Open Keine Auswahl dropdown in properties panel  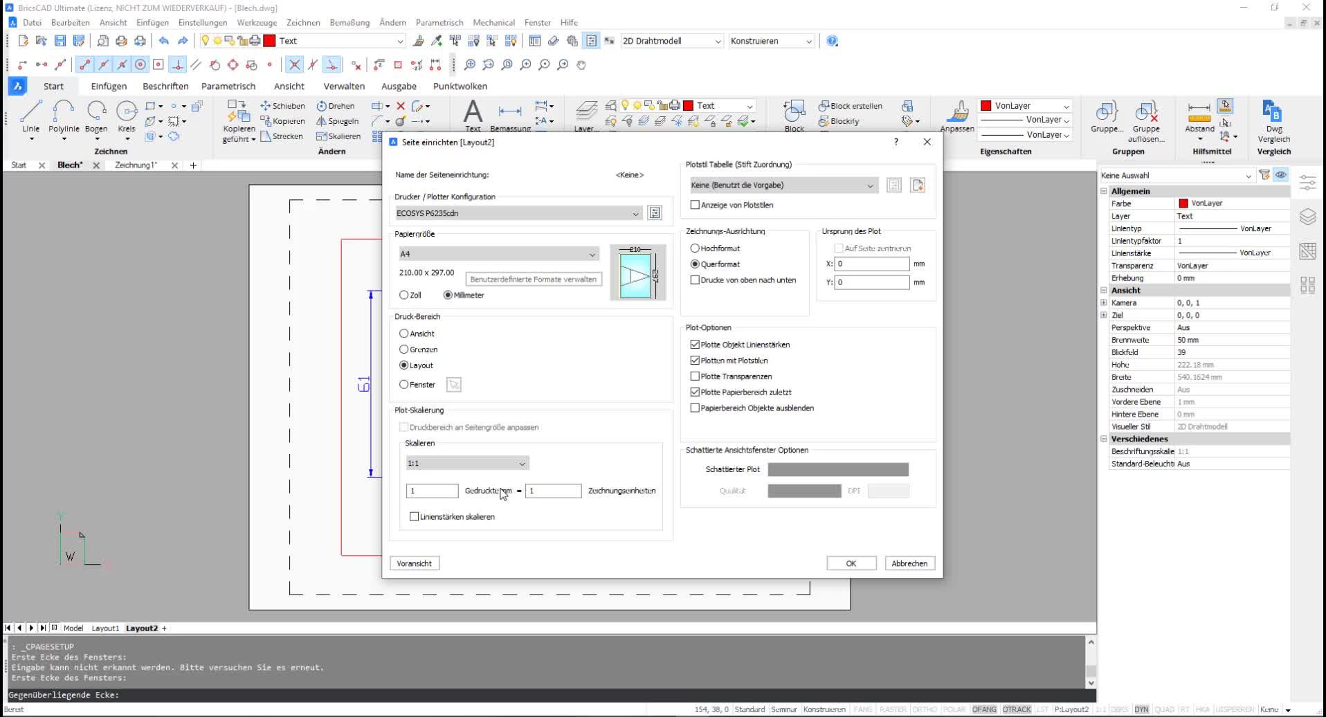1177,175
